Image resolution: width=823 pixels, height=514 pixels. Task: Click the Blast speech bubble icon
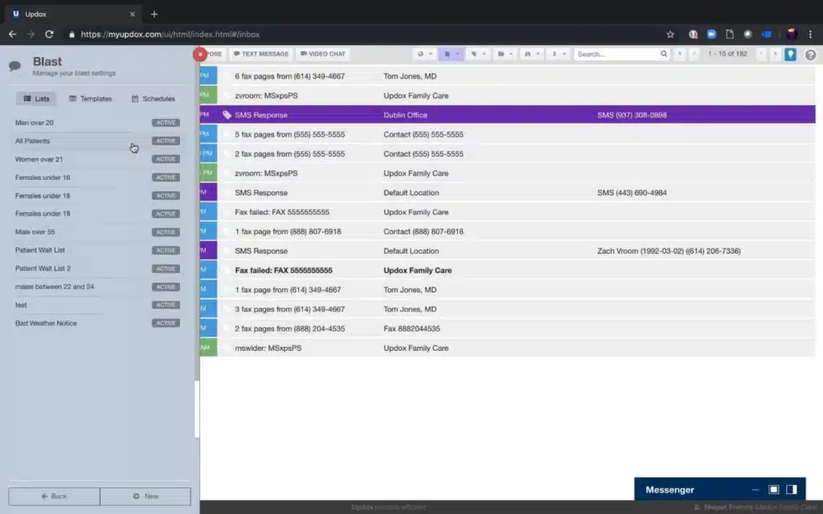(14, 66)
